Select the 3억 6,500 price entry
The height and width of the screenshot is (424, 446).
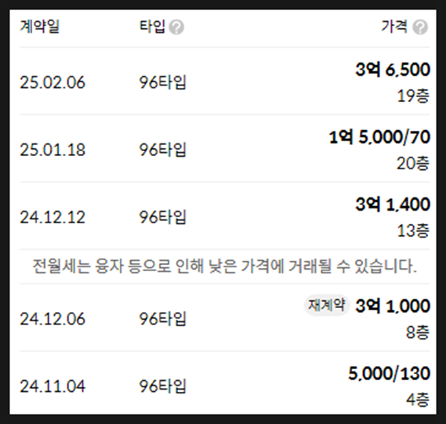pos(393,70)
